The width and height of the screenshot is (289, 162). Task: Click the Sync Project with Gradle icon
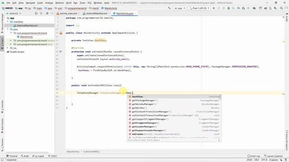(x=266, y=8)
